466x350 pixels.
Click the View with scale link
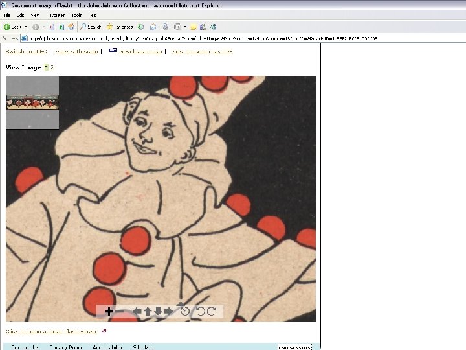coord(76,51)
